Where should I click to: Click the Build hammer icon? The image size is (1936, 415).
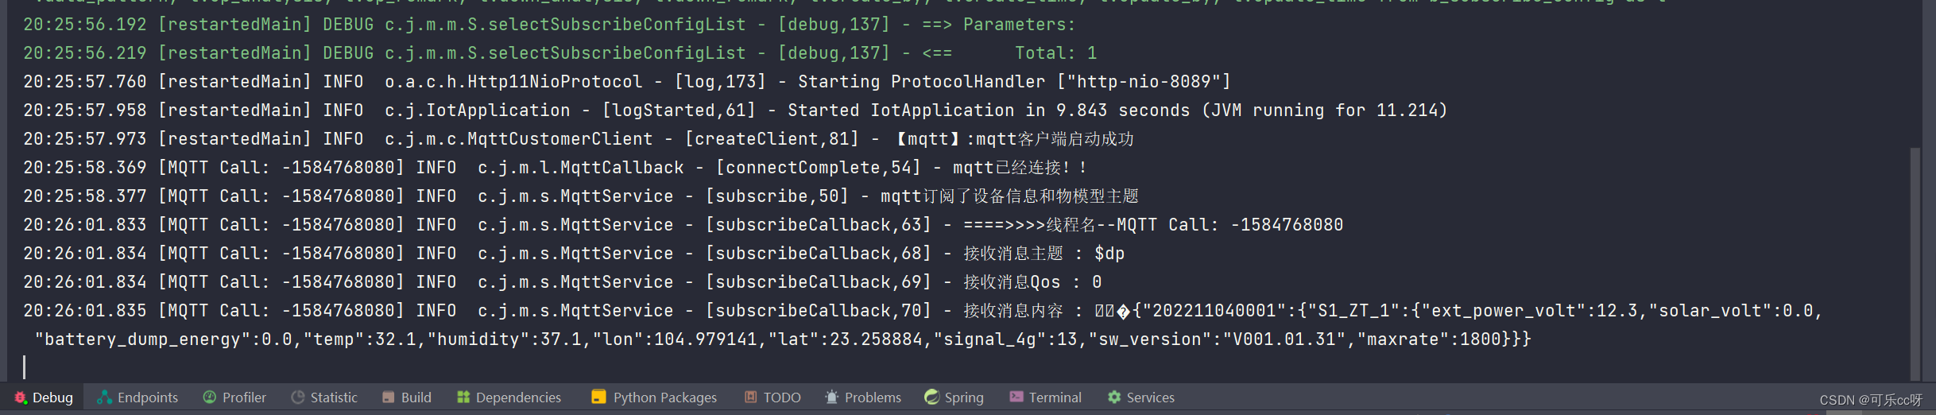tap(389, 398)
